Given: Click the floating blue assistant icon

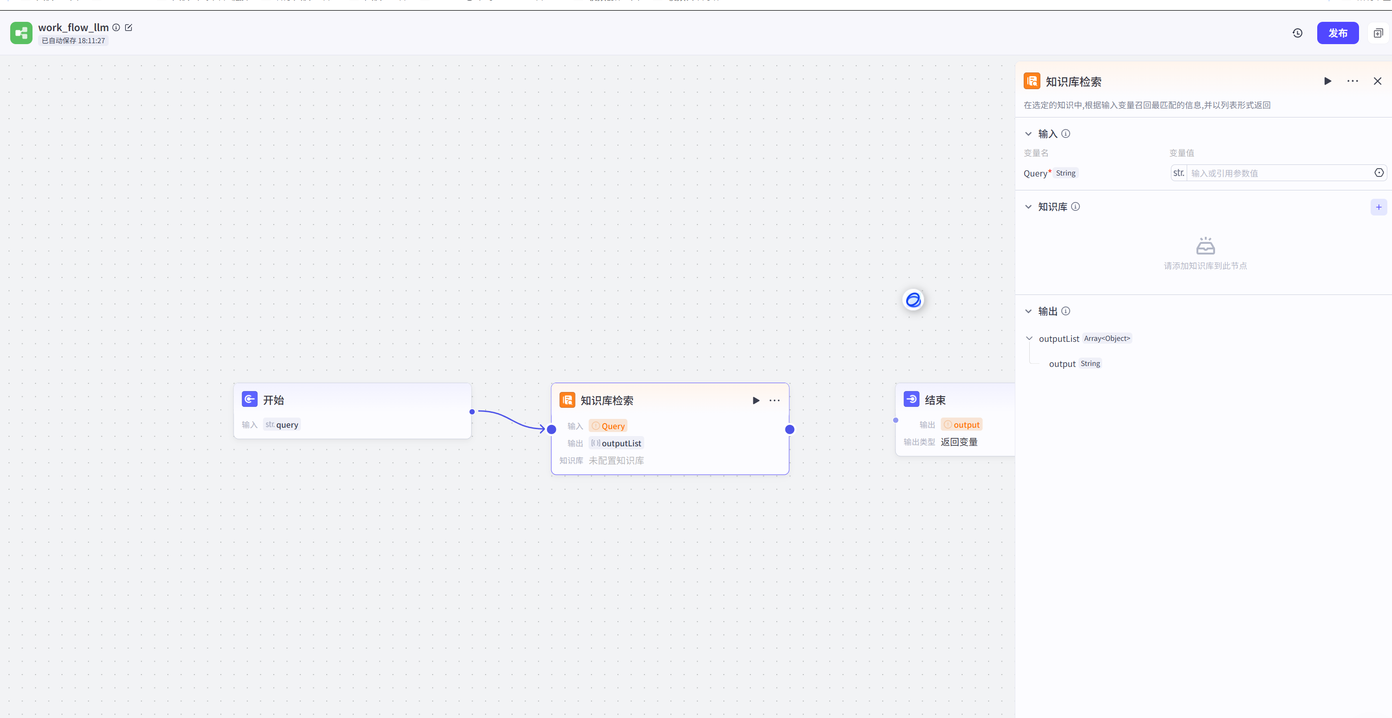Looking at the screenshot, I should coord(913,300).
